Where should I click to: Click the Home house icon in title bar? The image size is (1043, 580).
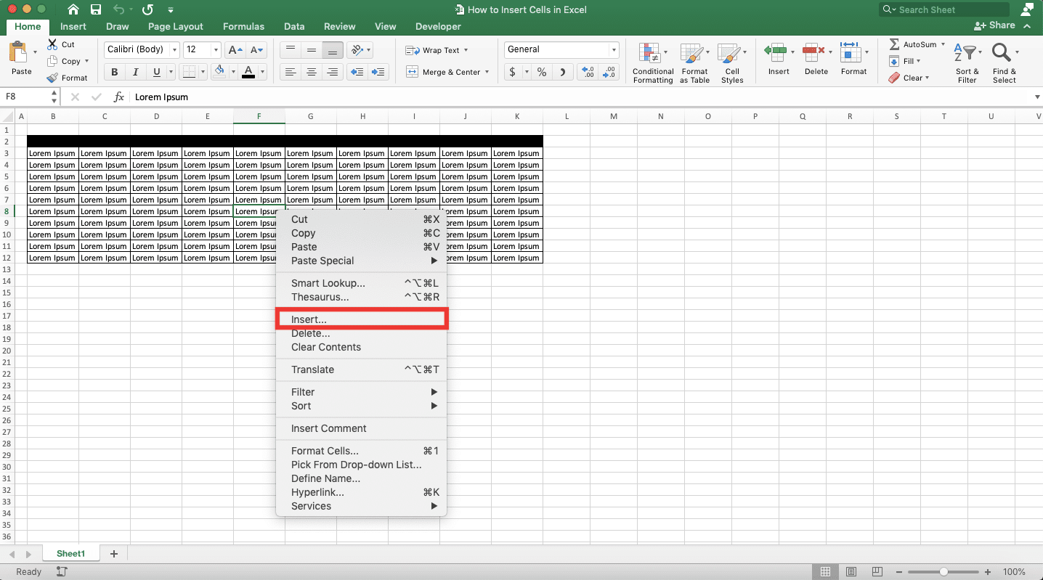pyautogui.click(x=73, y=9)
